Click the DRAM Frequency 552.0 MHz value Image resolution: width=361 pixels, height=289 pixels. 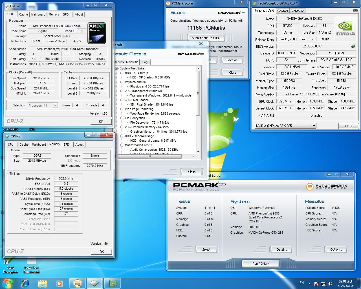[66, 179]
